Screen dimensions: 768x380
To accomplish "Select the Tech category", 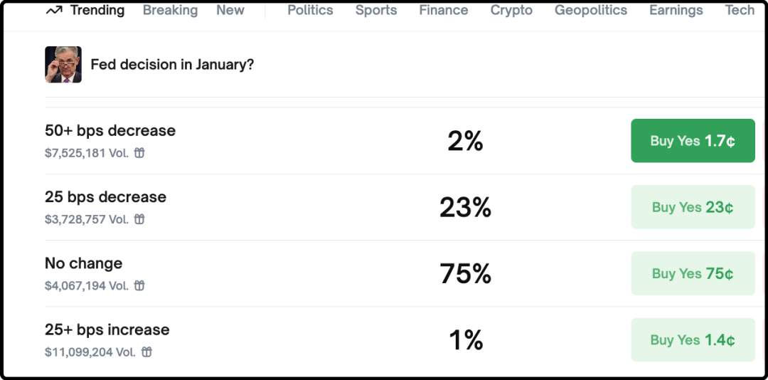I will pyautogui.click(x=740, y=11).
